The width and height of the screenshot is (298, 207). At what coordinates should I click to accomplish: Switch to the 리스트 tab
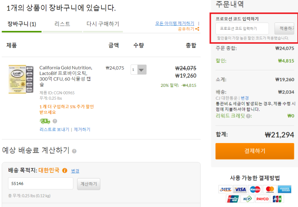tap(62, 24)
